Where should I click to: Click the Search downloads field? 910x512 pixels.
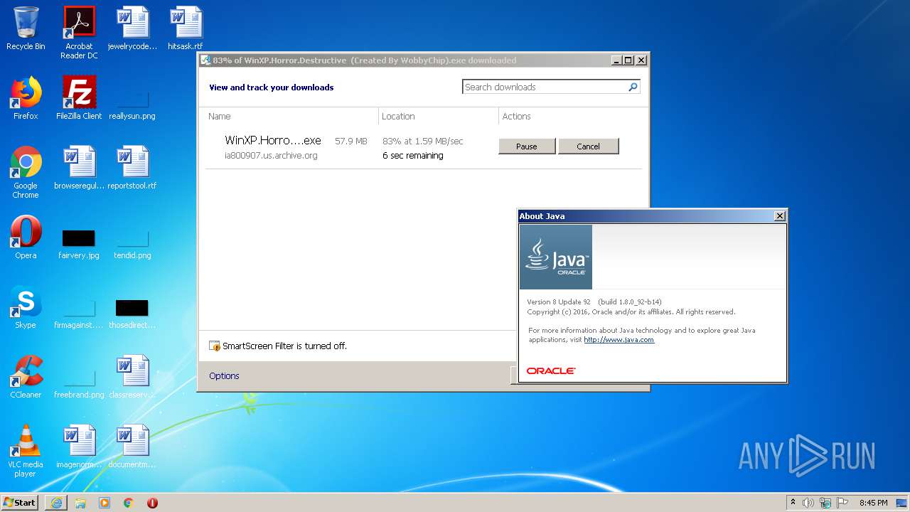pos(545,87)
